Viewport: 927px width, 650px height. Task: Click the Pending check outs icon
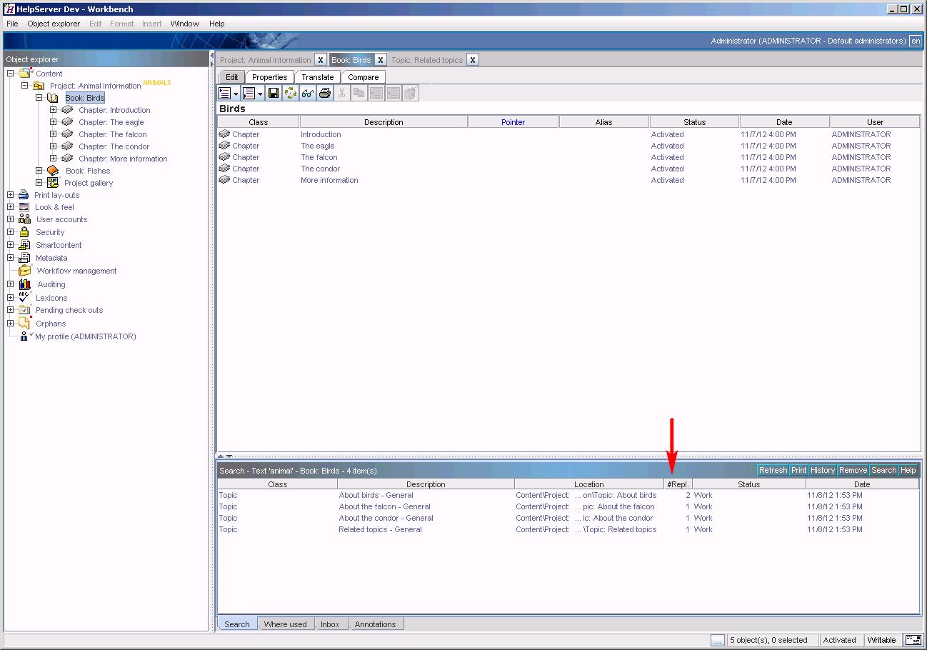24,309
